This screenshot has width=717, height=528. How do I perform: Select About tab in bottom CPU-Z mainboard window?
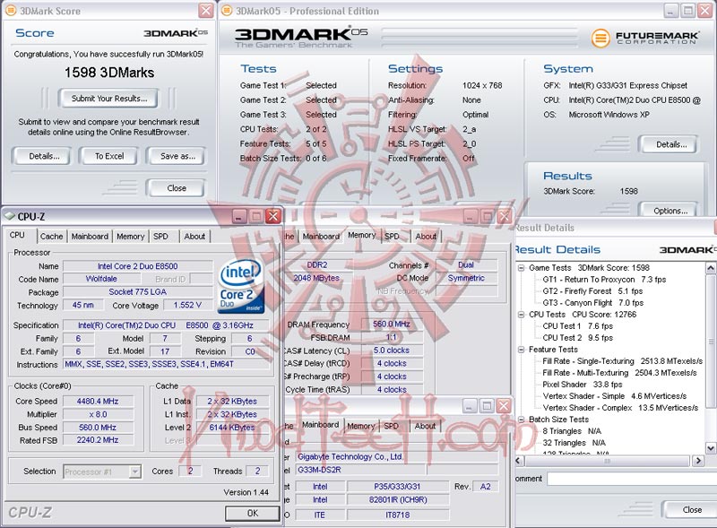[x=425, y=426]
